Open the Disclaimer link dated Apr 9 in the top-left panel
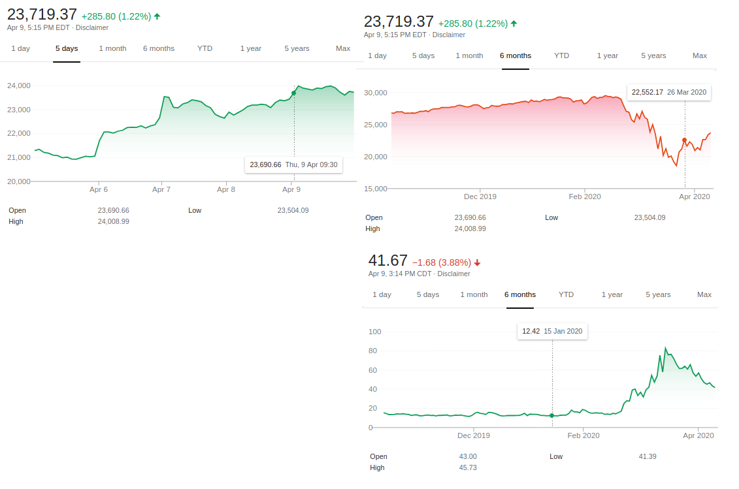The width and height of the screenshot is (739, 489). tap(92, 27)
